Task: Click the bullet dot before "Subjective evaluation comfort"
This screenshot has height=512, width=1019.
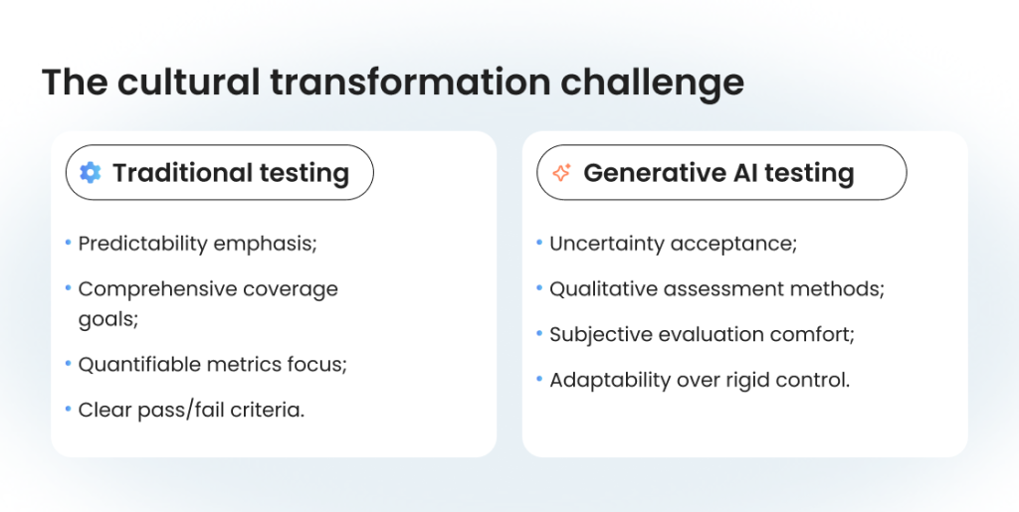Action: (538, 334)
